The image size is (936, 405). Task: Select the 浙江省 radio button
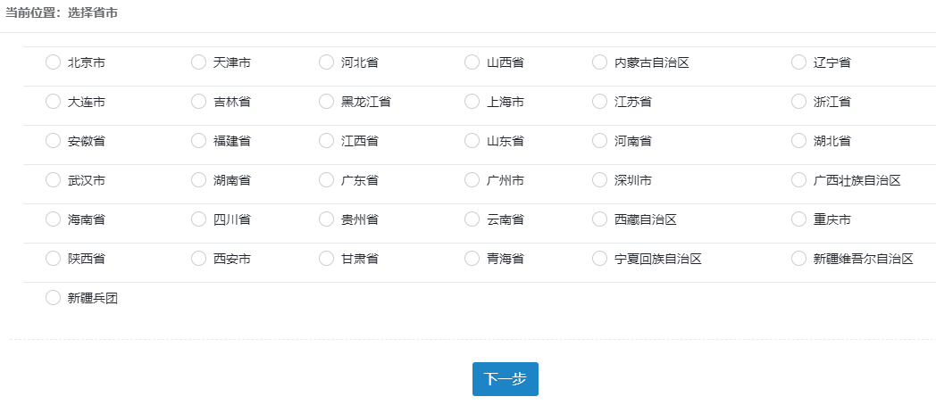coord(798,102)
